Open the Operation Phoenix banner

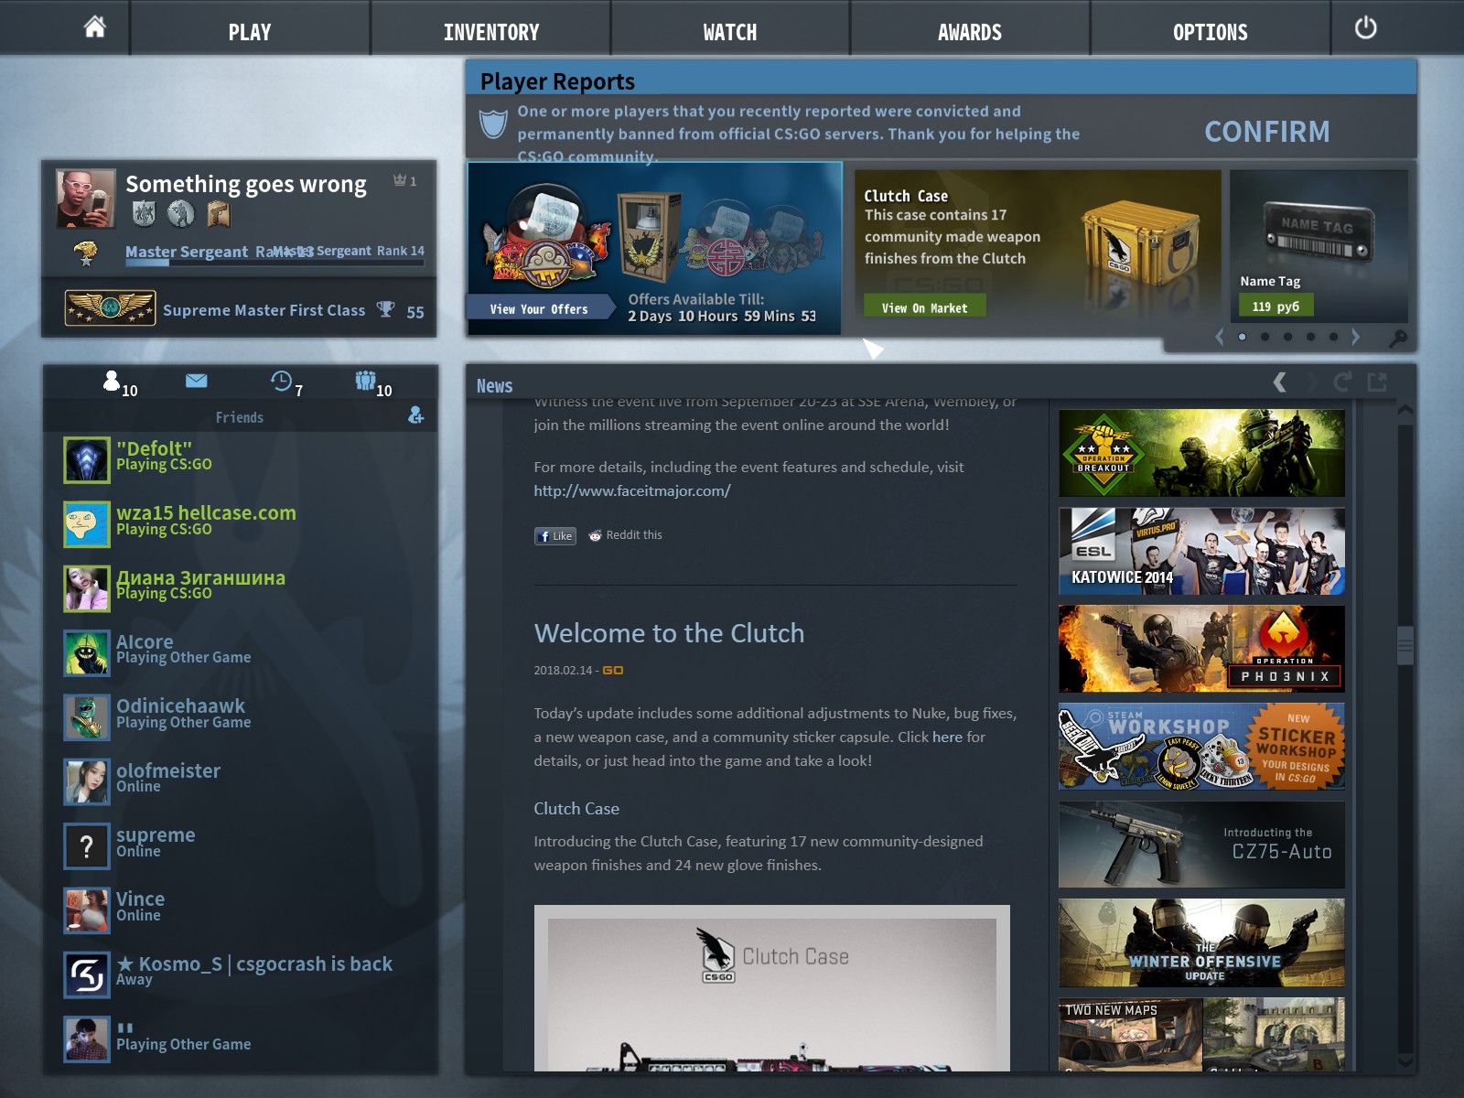[1201, 649]
